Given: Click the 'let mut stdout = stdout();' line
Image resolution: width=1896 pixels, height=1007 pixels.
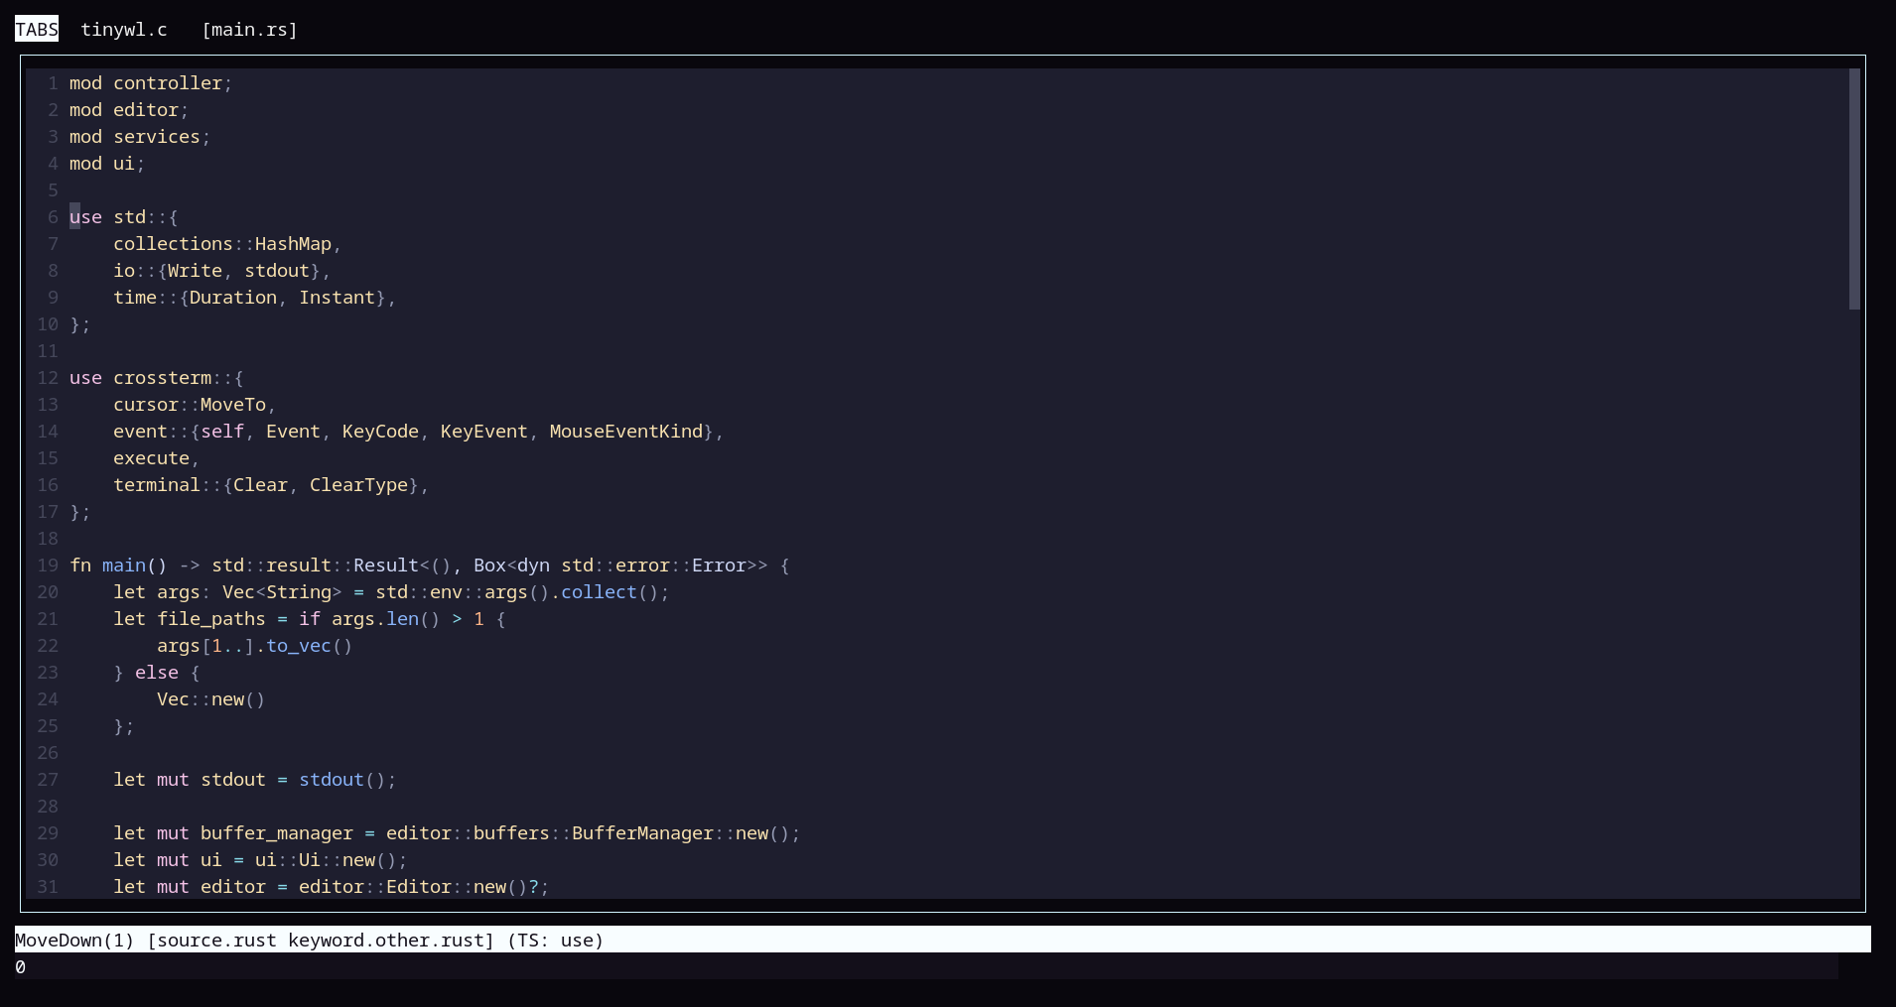Looking at the screenshot, I should pos(255,780).
